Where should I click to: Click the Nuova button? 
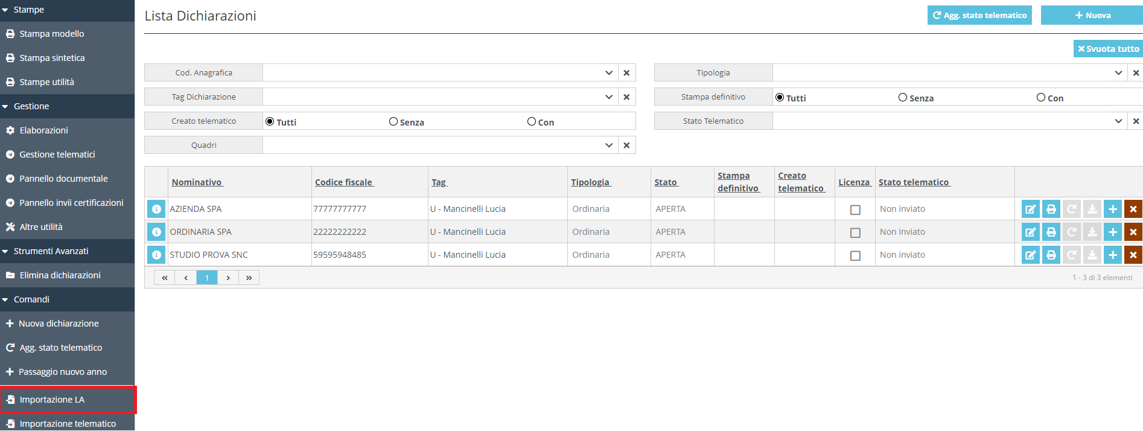coord(1092,15)
